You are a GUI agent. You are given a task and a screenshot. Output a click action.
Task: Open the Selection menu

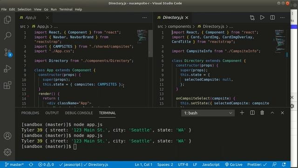tap(24, 9)
